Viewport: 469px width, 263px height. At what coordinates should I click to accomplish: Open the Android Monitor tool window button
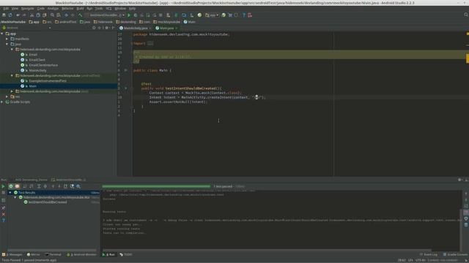coord(81,255)
